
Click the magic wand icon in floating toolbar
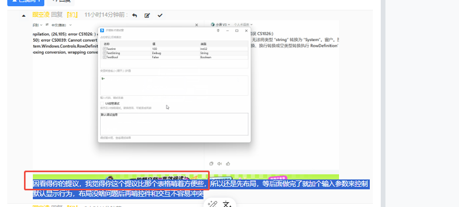[212, 204]
